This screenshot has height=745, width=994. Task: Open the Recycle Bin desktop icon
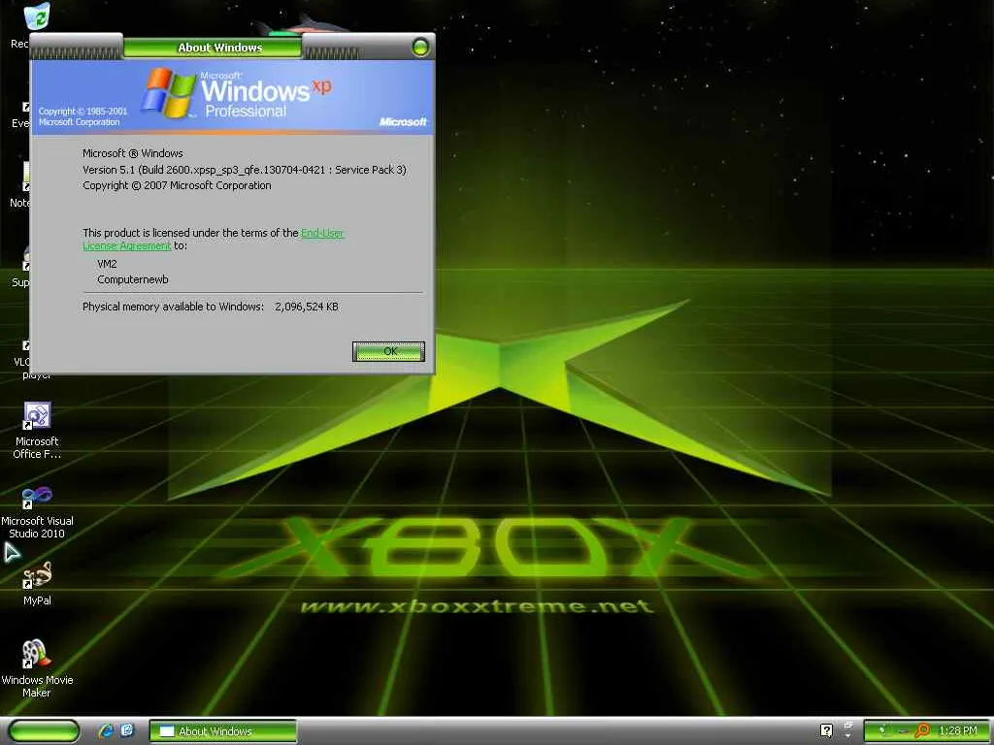[36, 16]
